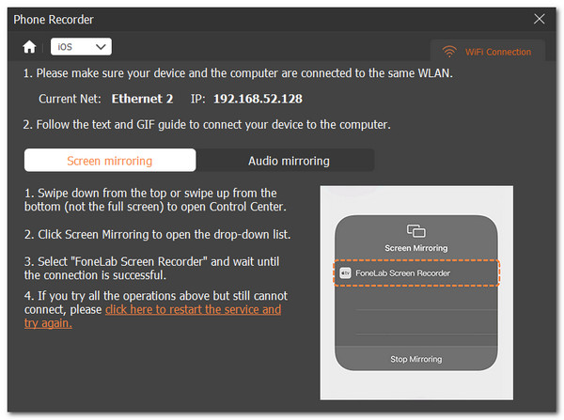Click the IP address 192.168.52.128

point(258,99)
